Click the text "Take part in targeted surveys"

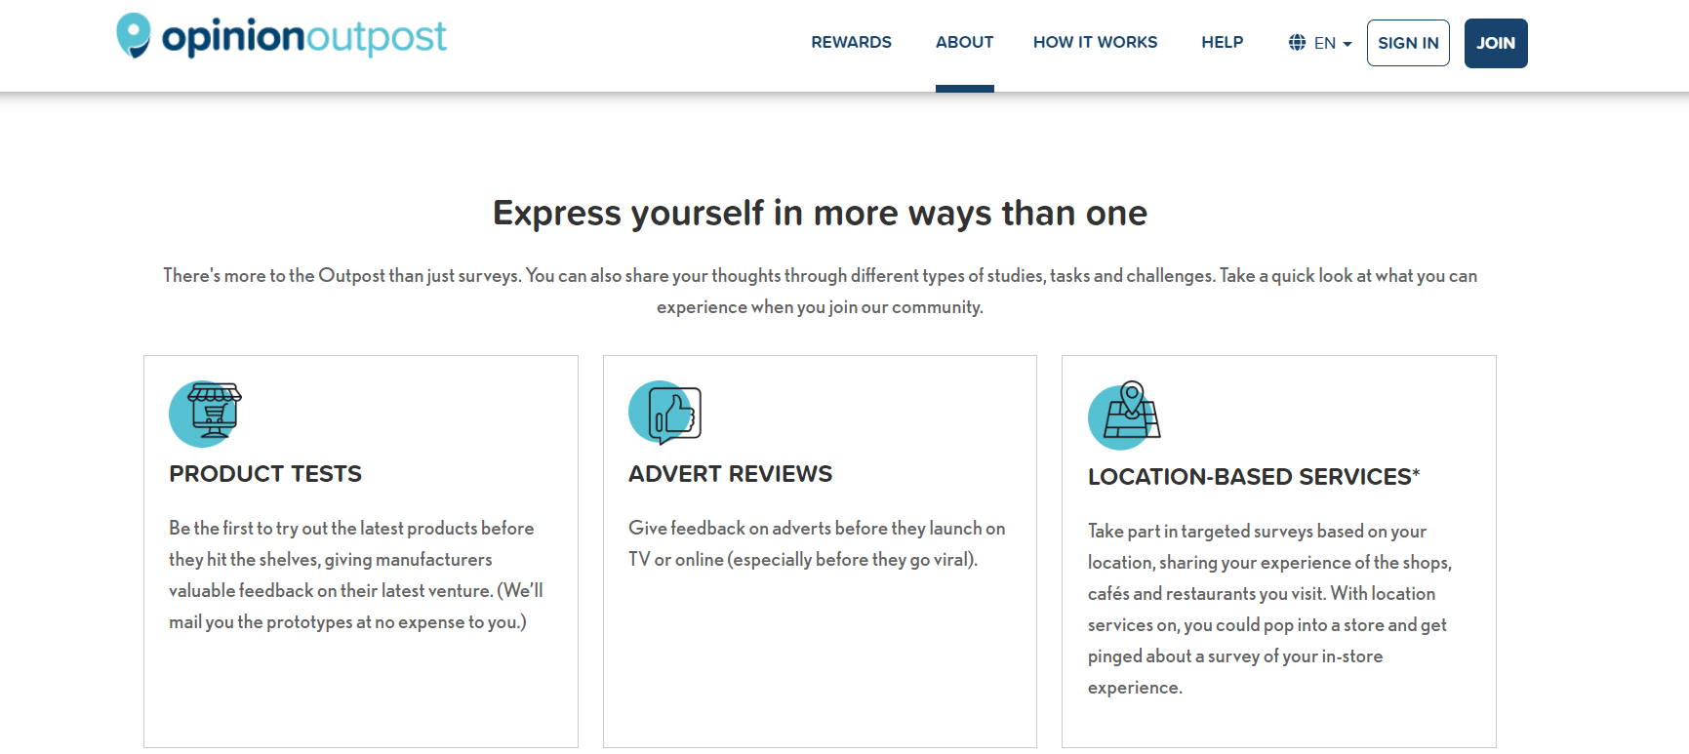click(1200, 531)
